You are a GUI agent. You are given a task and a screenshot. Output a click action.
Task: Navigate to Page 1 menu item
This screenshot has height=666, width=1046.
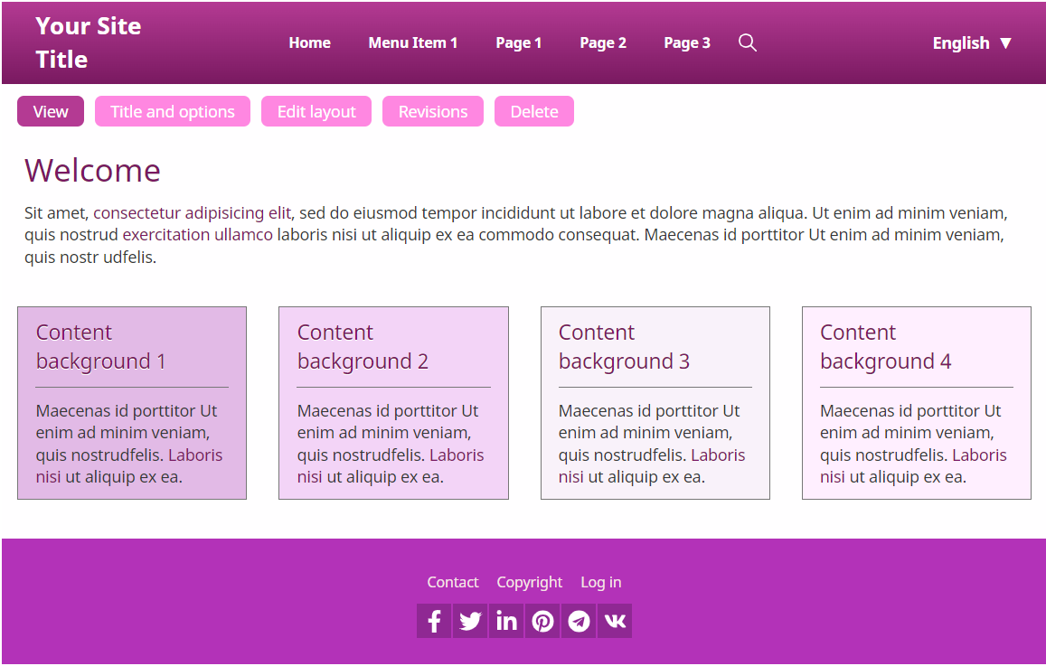(518, 42)
